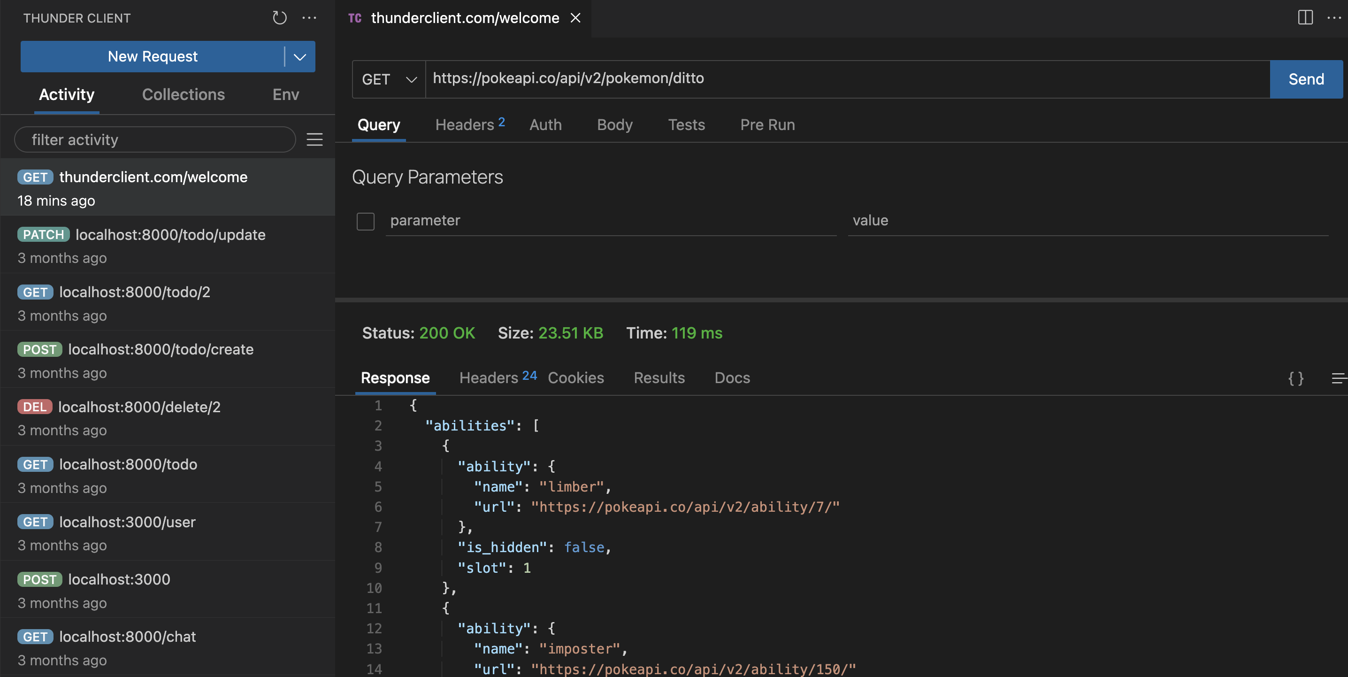Click the ability/150 URL in response

[693, 669]
